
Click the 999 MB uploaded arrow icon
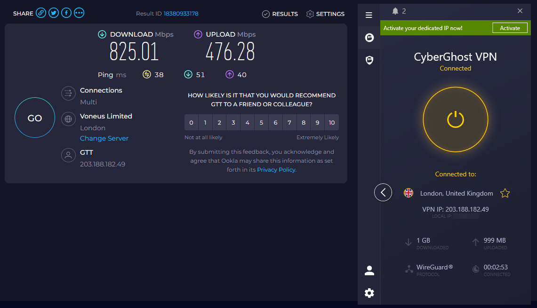476,242
